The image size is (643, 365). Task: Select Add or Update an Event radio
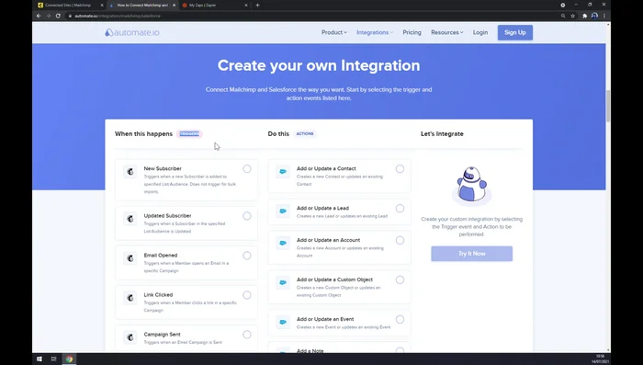point(400,319)
